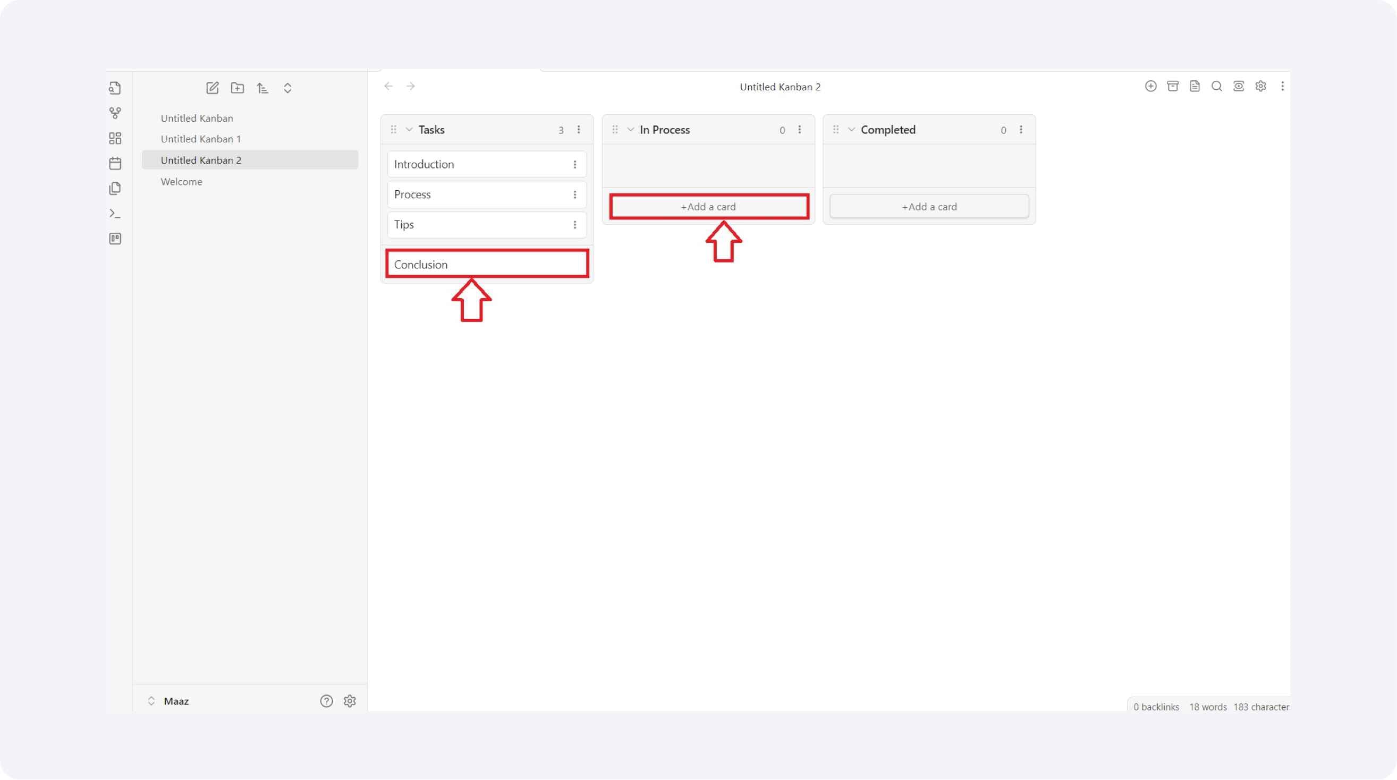
Task: Select Untitled Kanban from sidebar
Action: click(x=197, y=117)
